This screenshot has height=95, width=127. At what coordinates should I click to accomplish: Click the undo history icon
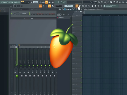click(x=99, y=2)
